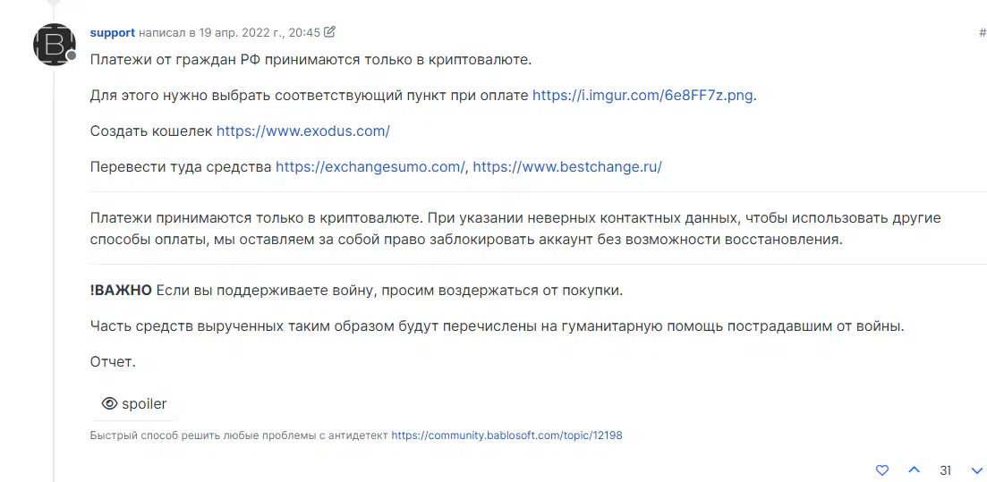The image size is (987, 482).
Task: Open the exodus.com wallet link
Action: coord(303,131)
